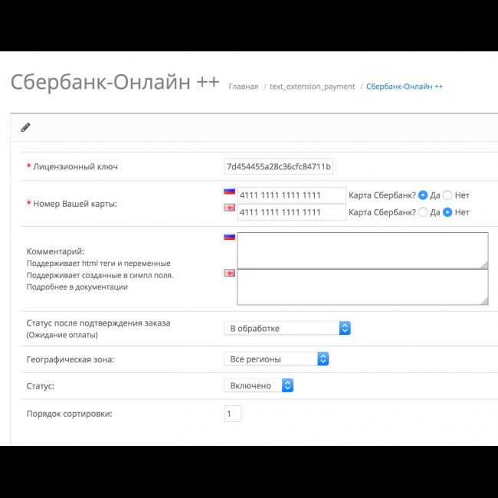Focus the license key input field
The height and width of the screenshot is (498, 498).
278,167
